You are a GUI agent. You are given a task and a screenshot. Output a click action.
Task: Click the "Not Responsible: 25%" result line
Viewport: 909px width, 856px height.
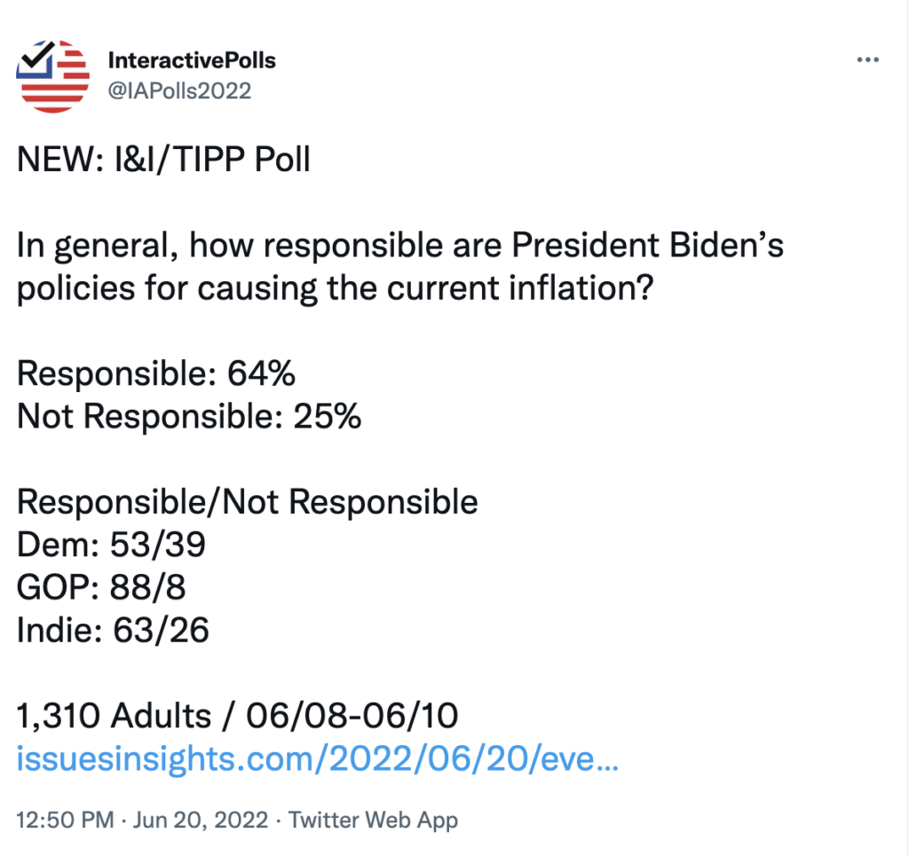click(x=189, y=416)
